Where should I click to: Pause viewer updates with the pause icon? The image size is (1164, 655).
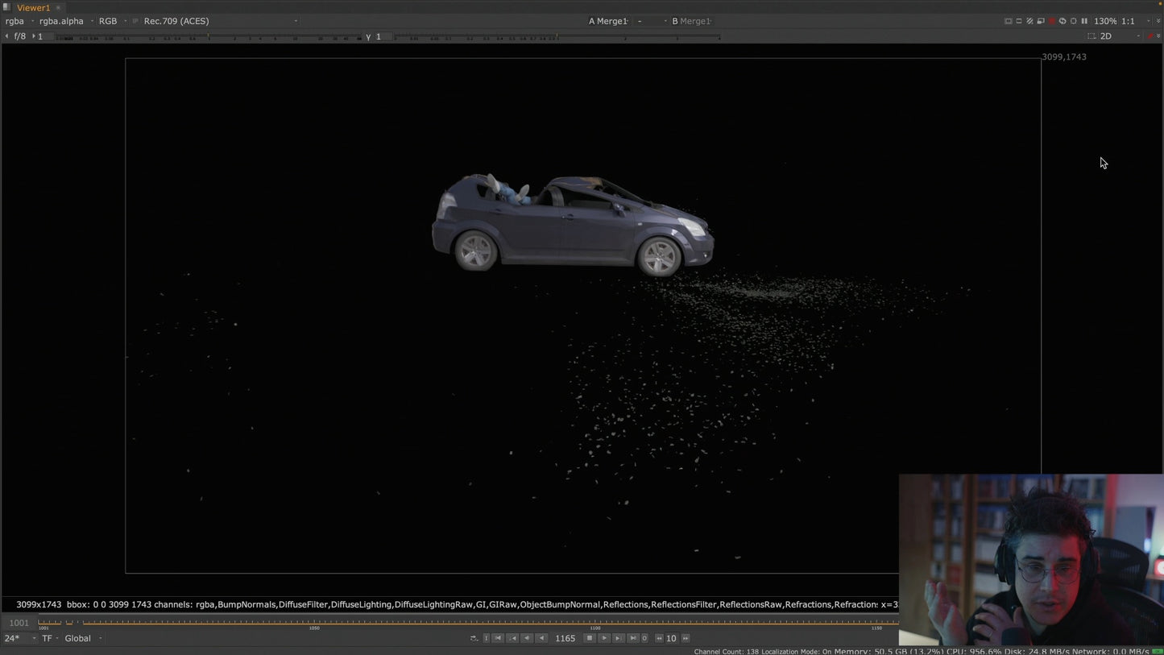pos(1084,21)
